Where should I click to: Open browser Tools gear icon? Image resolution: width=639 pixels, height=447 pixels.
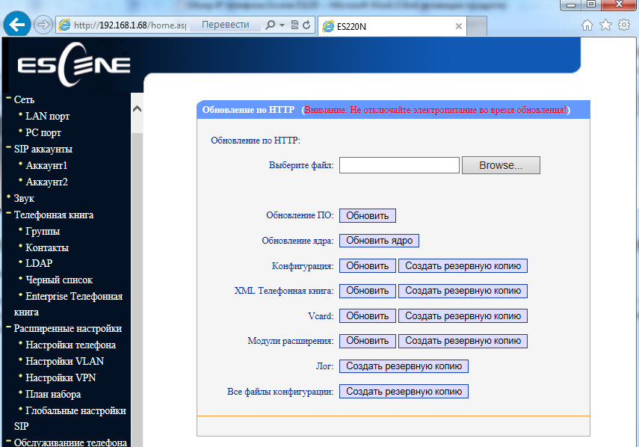point(624,25)
